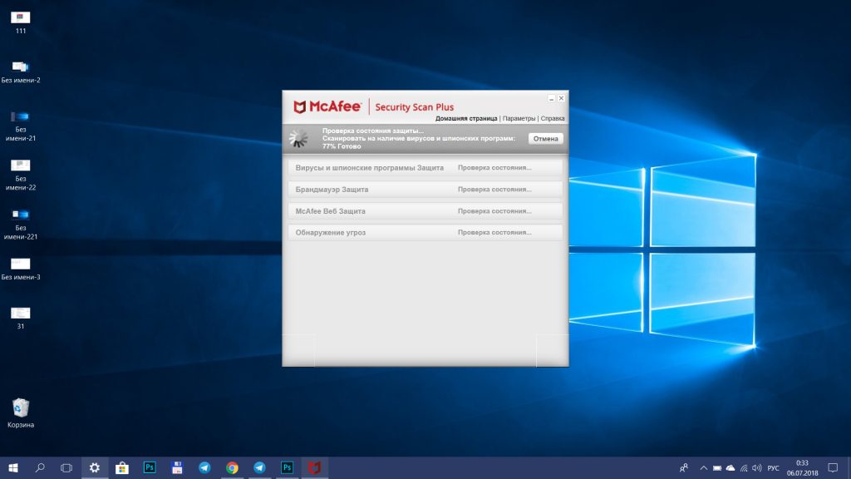Expand hidden system tray icons
Image resolution: width=851 pixels, height=479 pixels.
pos(704,467)
